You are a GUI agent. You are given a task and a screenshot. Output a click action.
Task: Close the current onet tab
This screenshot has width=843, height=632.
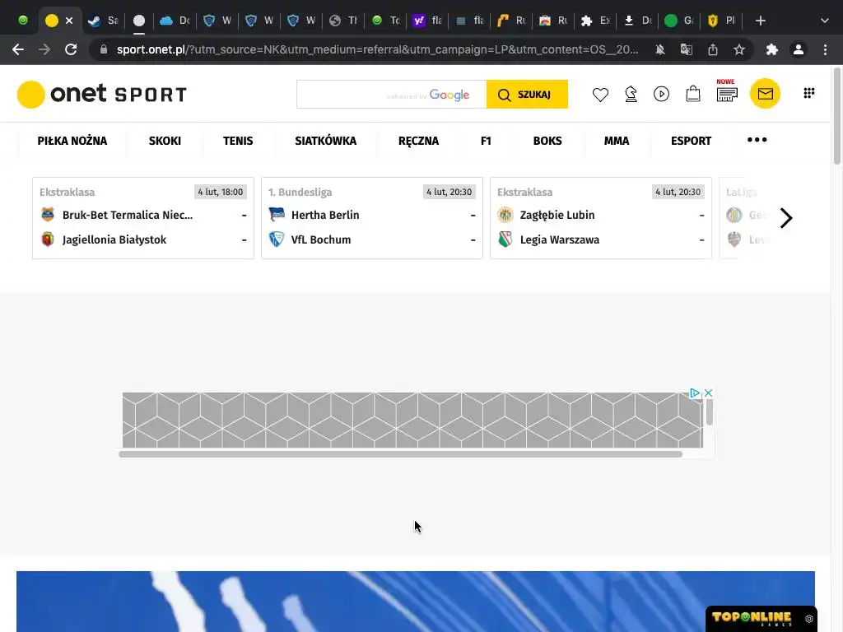click(69, 21)
